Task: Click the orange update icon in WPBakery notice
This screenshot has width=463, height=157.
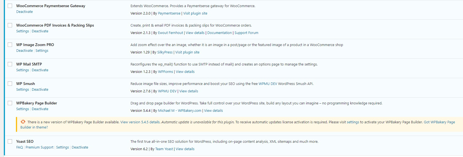Action: [x=23, y=122]
